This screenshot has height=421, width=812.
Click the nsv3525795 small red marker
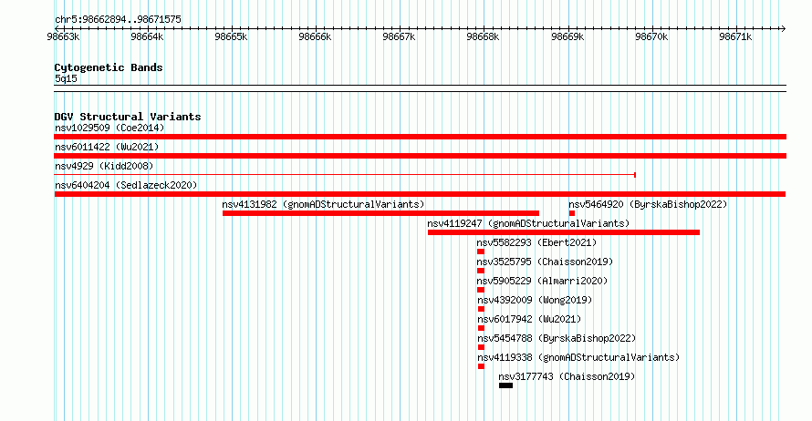(481, 271)
